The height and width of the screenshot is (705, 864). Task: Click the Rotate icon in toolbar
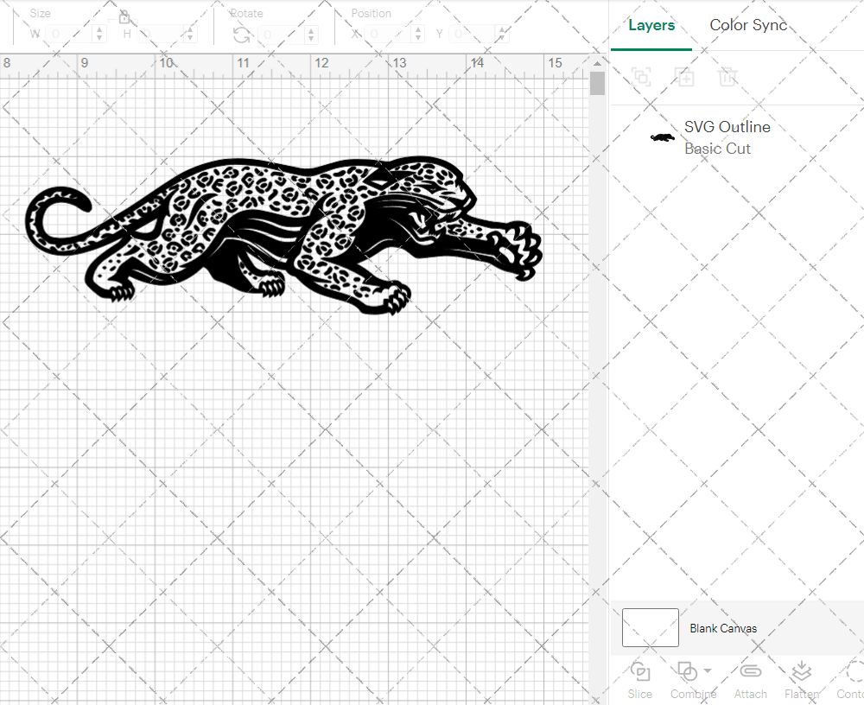[242, 35]
